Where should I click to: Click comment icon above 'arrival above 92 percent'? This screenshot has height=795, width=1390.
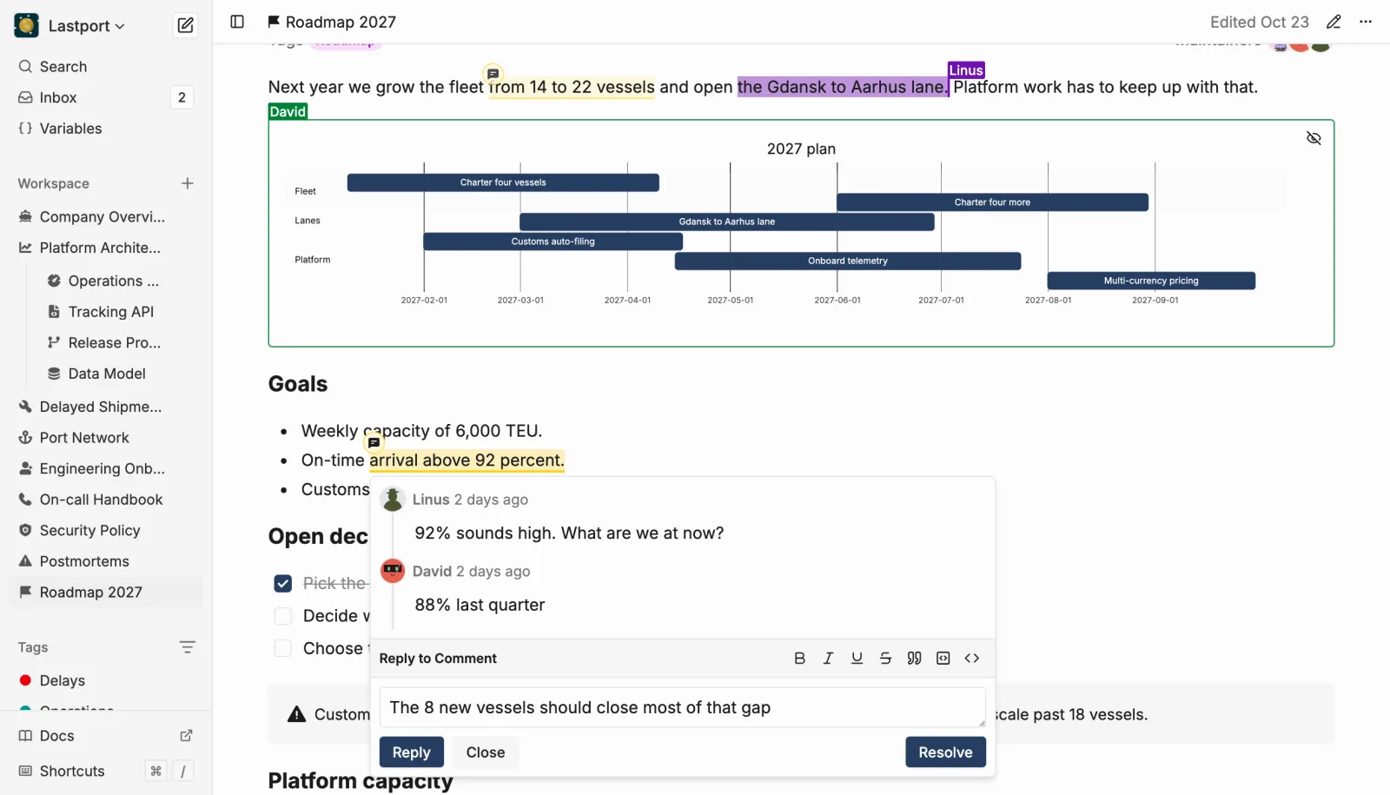click(x=374, y=442)
